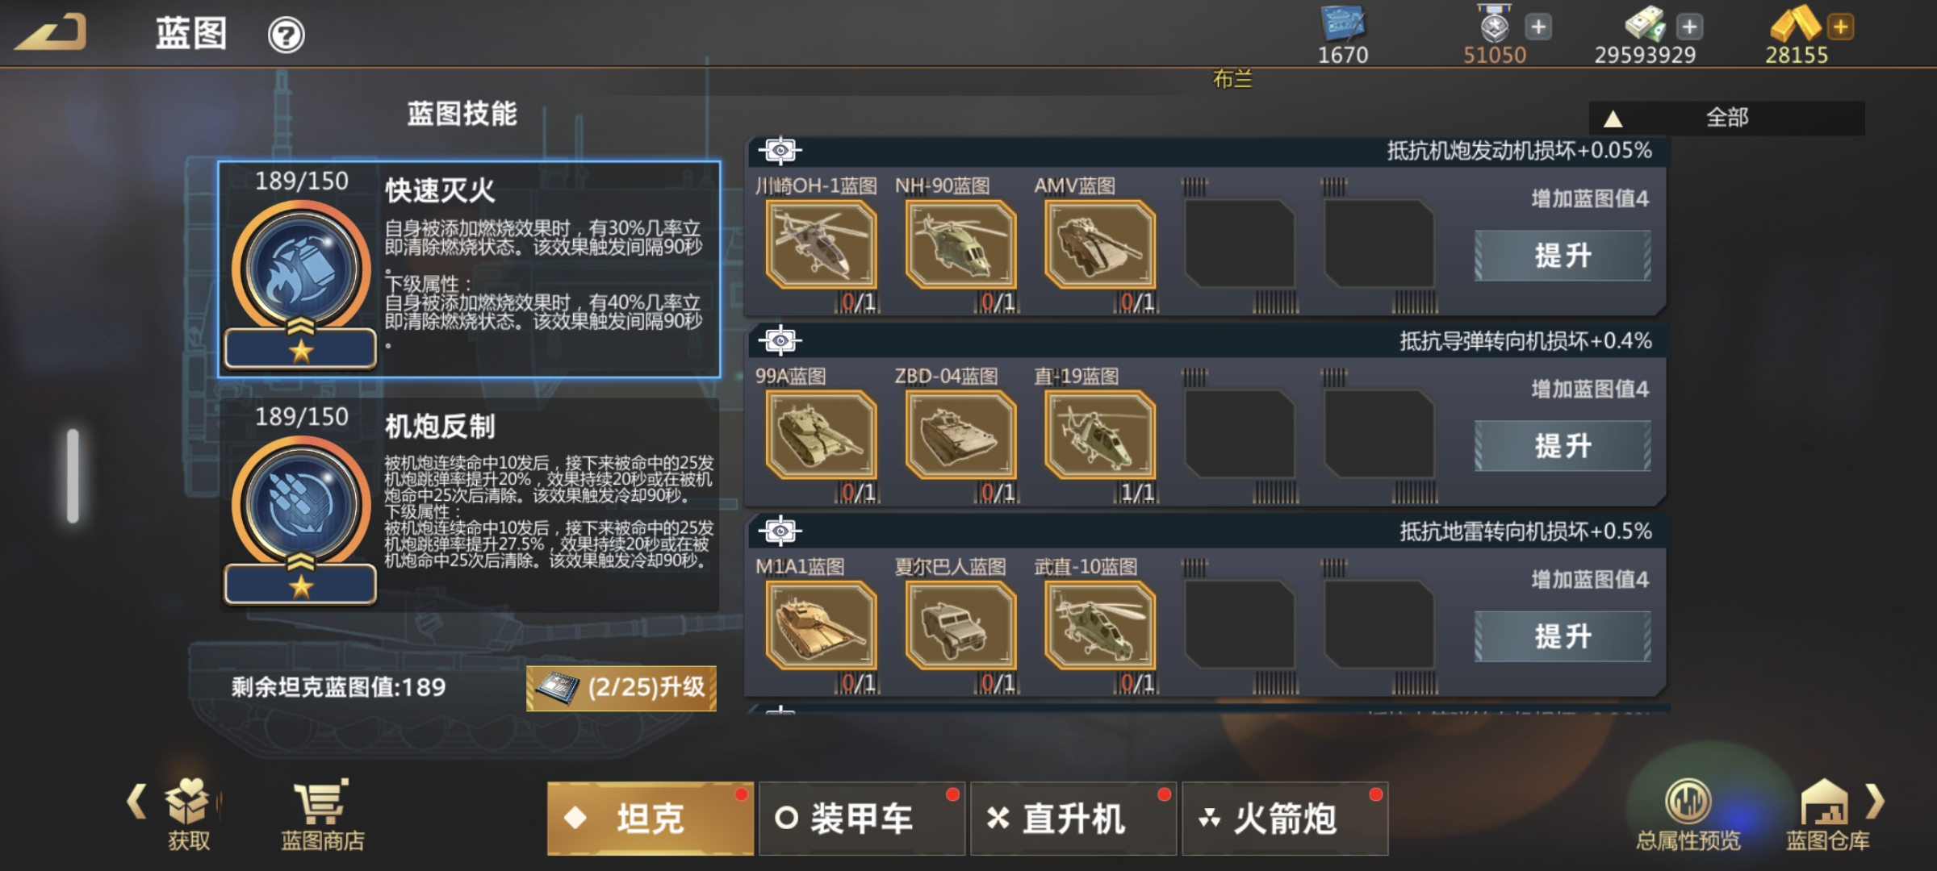Toggle eye icon on 抵抗机炮发动机损坏 row
The height and width of the screenshot is (871, 1937).
point(780,150)
